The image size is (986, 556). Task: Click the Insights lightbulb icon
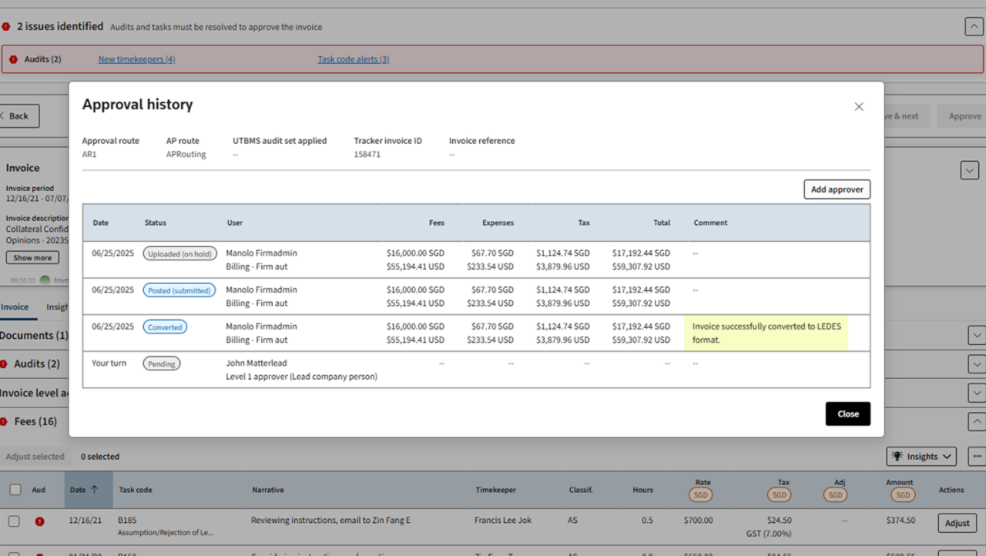[x=898, y=456]
